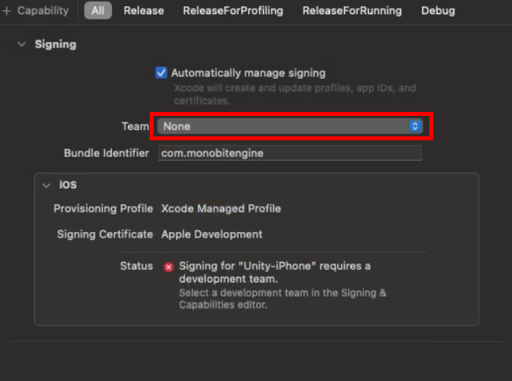
Task: Click the iOS section header title
Action: click(x=69, y=185)
